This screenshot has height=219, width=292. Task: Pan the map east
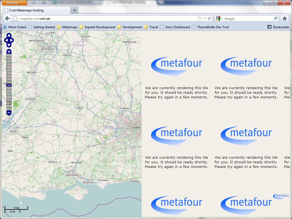pos(12,40)
